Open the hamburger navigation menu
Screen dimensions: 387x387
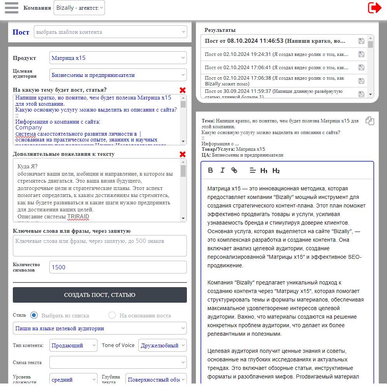pos(11,8)
